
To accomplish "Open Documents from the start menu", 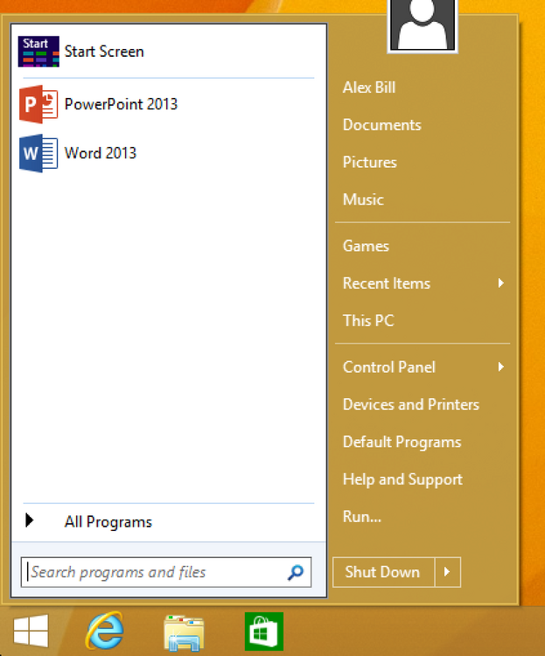I will [x=381, y=125].
